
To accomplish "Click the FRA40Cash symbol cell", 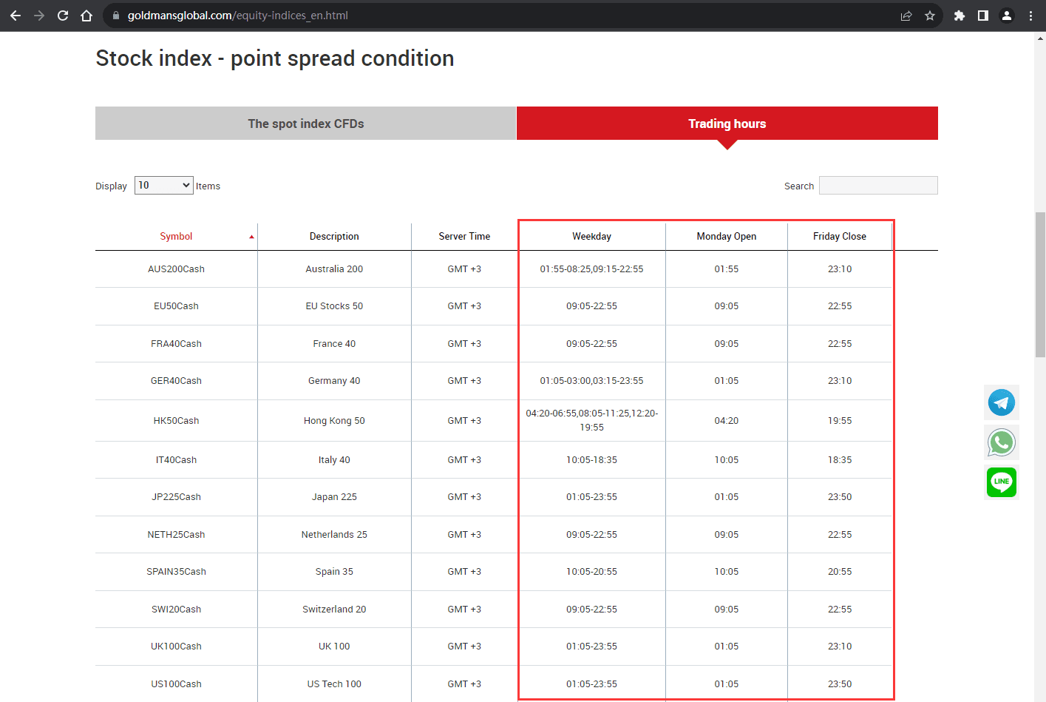I will pos(176,344).
